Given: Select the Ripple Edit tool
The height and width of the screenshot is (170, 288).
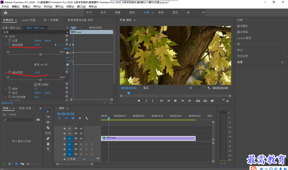Looking at the screenshot, I should click(48, 122).
